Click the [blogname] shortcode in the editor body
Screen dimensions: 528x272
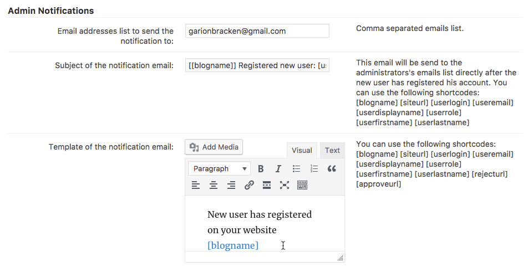click(233, 245)
